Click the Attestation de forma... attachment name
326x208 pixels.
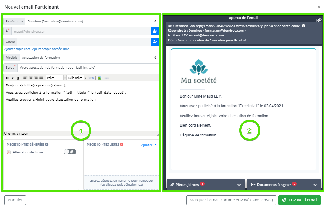tap(29, 152)
